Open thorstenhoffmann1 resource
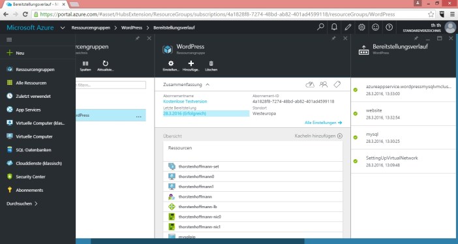Image resolution: width=458 pixels, height=244 pixels. (252, 187)
